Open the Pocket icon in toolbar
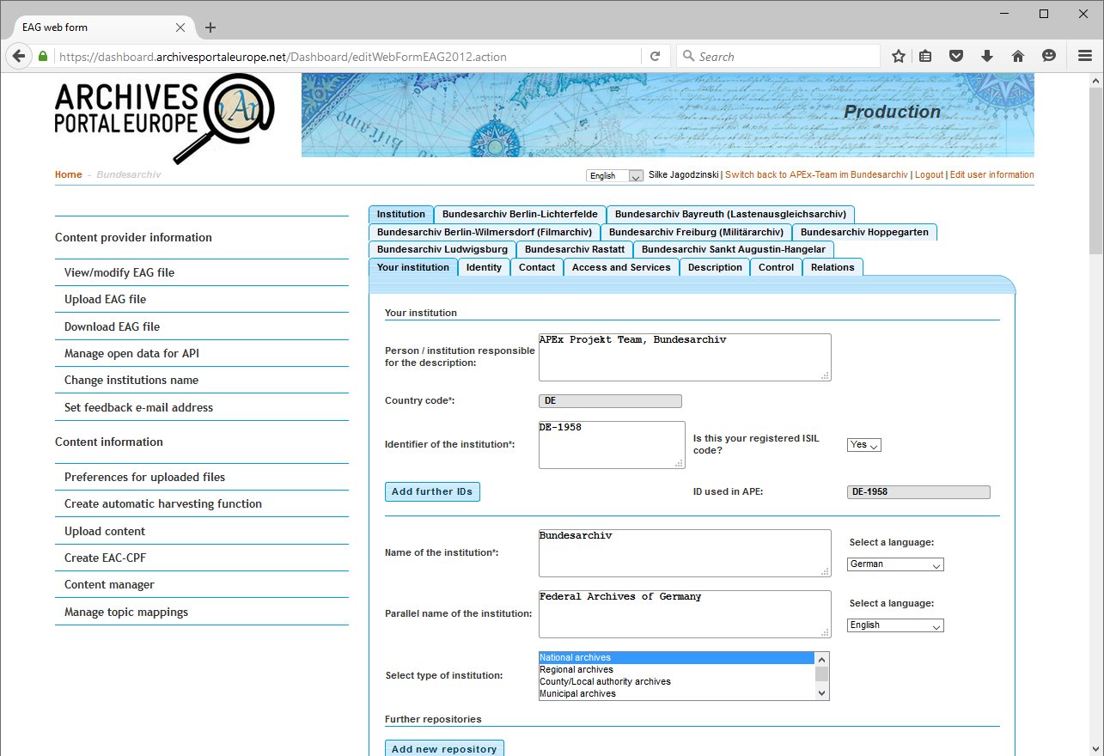 click(956, 56)
